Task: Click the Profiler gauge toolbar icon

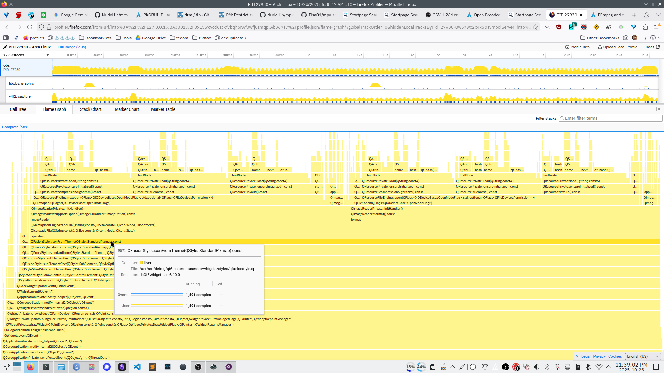Action: (x=653, y=38)
